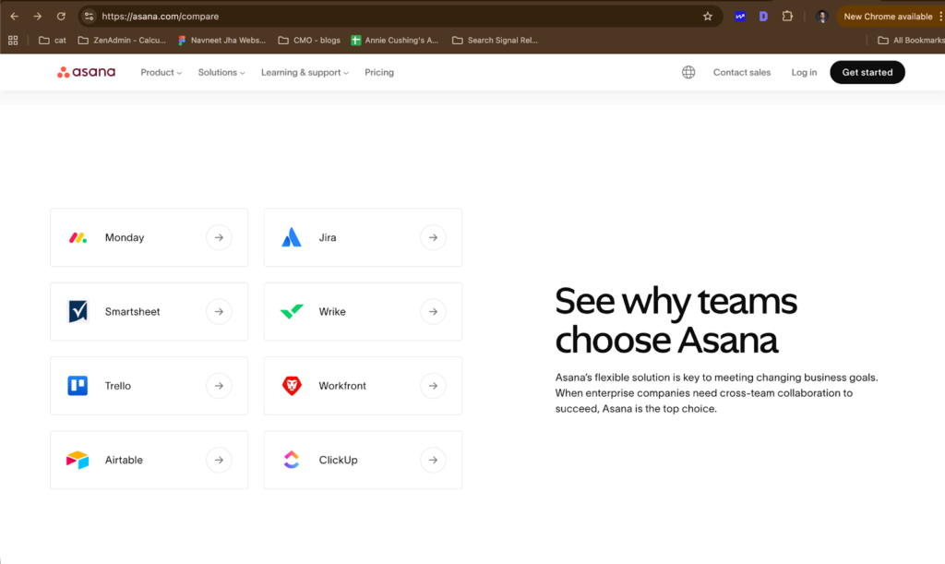Image resolution: width=945 pixels, height=564 pixels.
Task: Click the Asana logo in header
Action: coord(86,72)
